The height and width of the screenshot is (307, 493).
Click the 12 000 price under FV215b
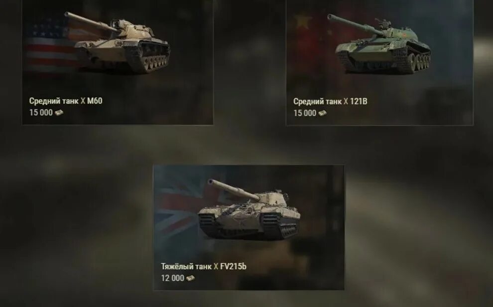(173, 278)
